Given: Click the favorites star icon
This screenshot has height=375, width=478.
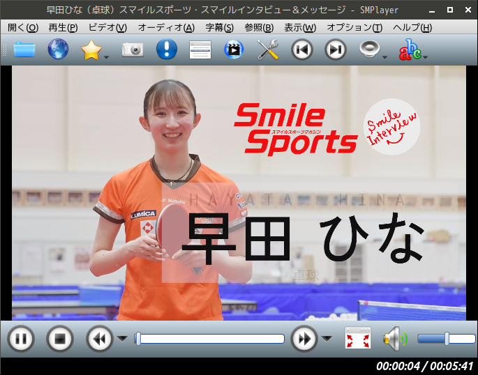Looking at the screenshot, I should 91,50.
